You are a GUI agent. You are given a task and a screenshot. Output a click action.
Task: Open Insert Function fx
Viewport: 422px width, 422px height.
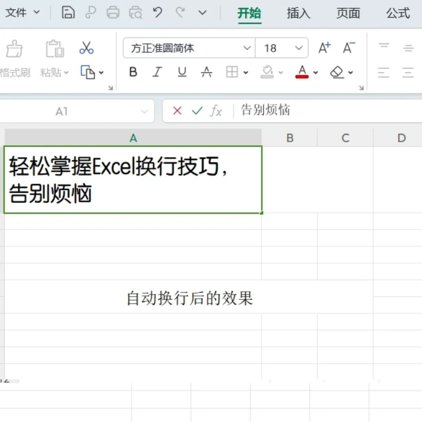tap(216, 111)
